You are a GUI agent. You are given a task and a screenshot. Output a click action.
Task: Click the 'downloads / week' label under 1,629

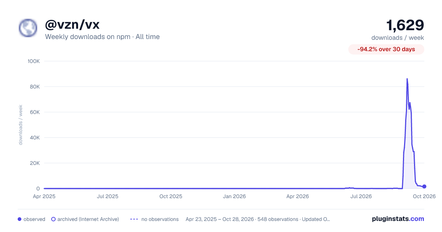[398, 38]
